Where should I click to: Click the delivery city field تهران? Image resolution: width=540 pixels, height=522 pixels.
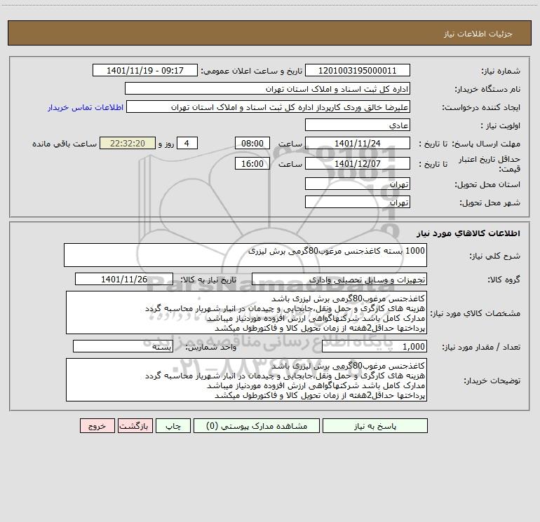(358, 202)
